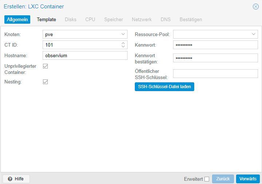Close the LXC Container dialog
The image size is (262, 184).
(256, 7)
